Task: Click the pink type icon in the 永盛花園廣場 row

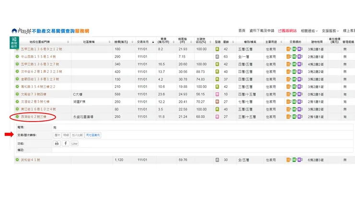Action: point(217,117)
